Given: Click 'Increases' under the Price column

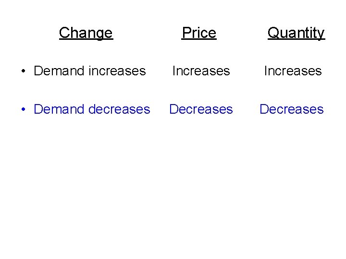Looking at the screenshot, I should click(201, 71).
